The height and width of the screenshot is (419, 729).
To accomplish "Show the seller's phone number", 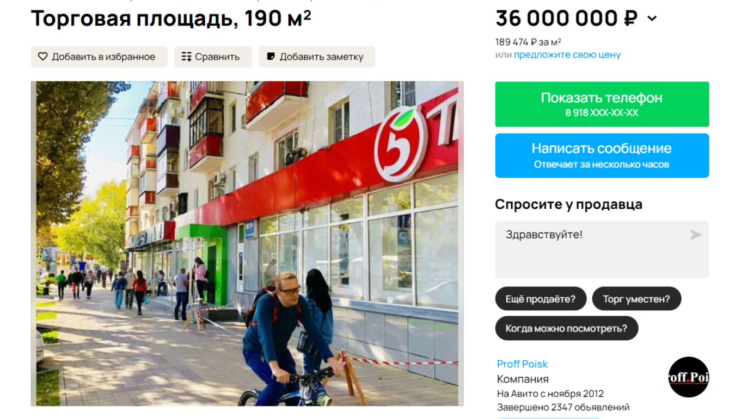I will point(602,104).
